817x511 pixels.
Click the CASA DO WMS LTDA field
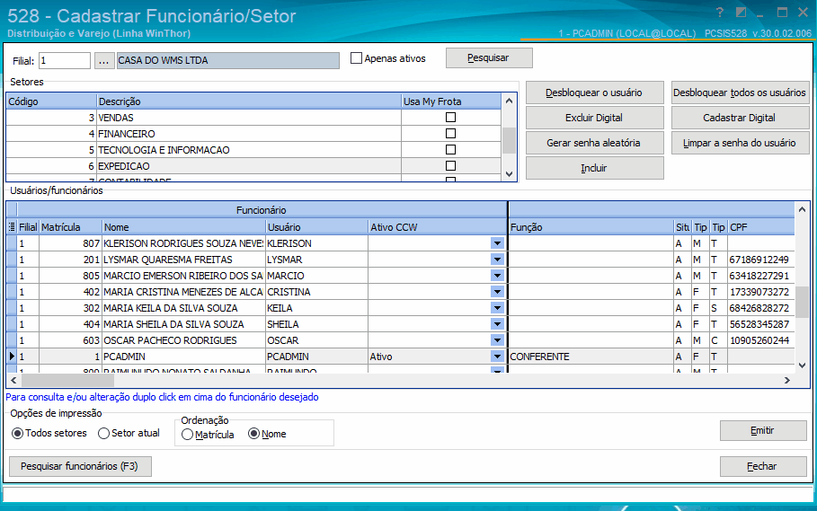click(228, 60)
